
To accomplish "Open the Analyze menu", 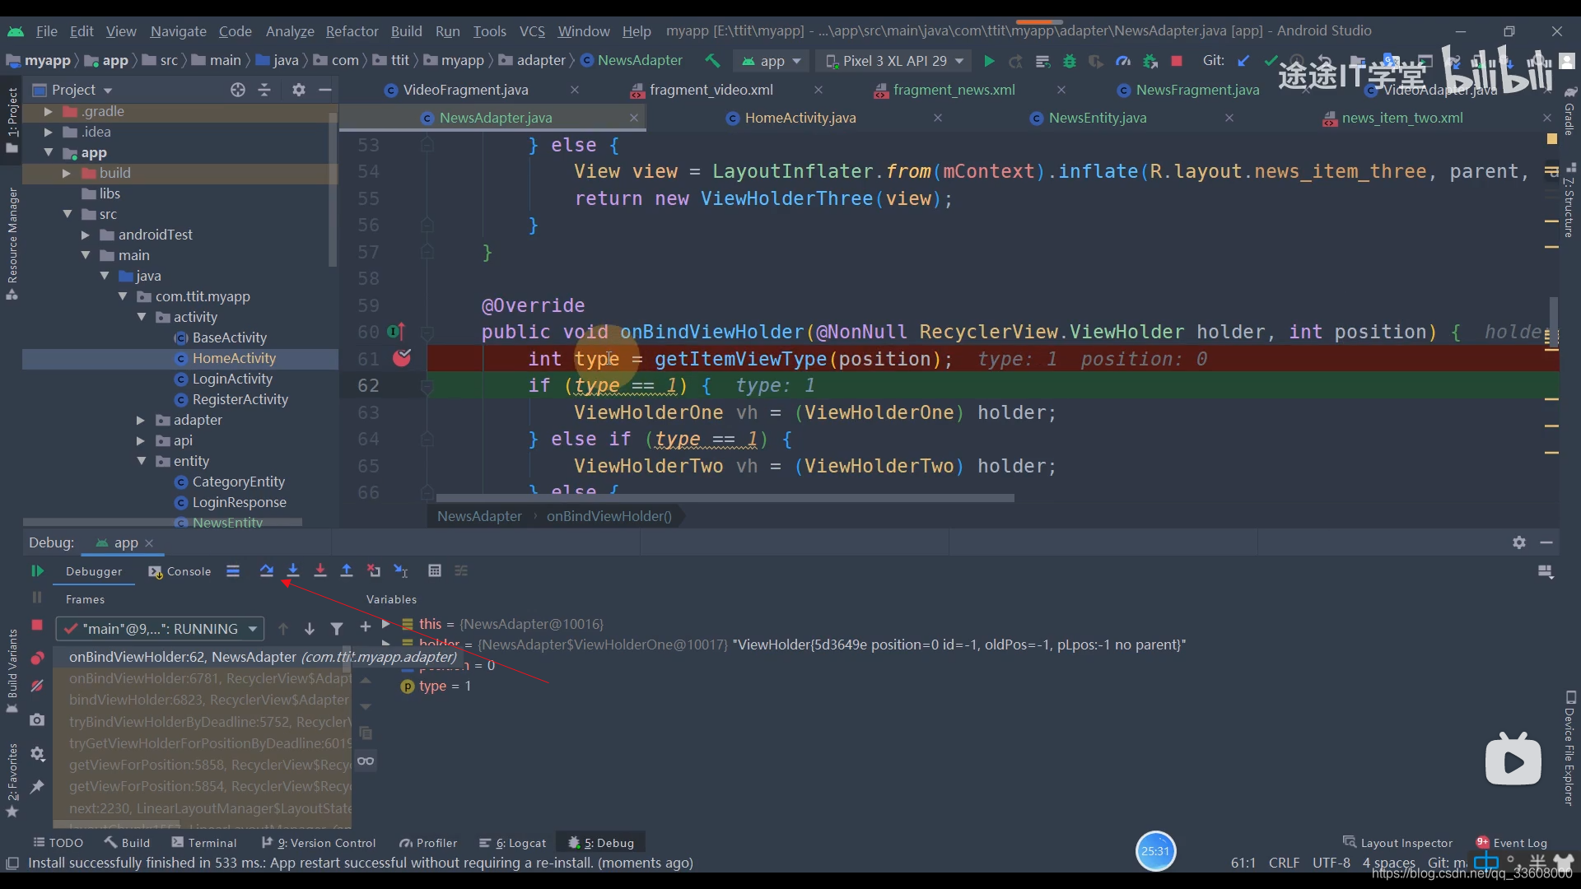I will point(290,30).
